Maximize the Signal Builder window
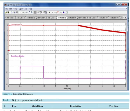The image size is (130, 111). (x=120, y=4)
